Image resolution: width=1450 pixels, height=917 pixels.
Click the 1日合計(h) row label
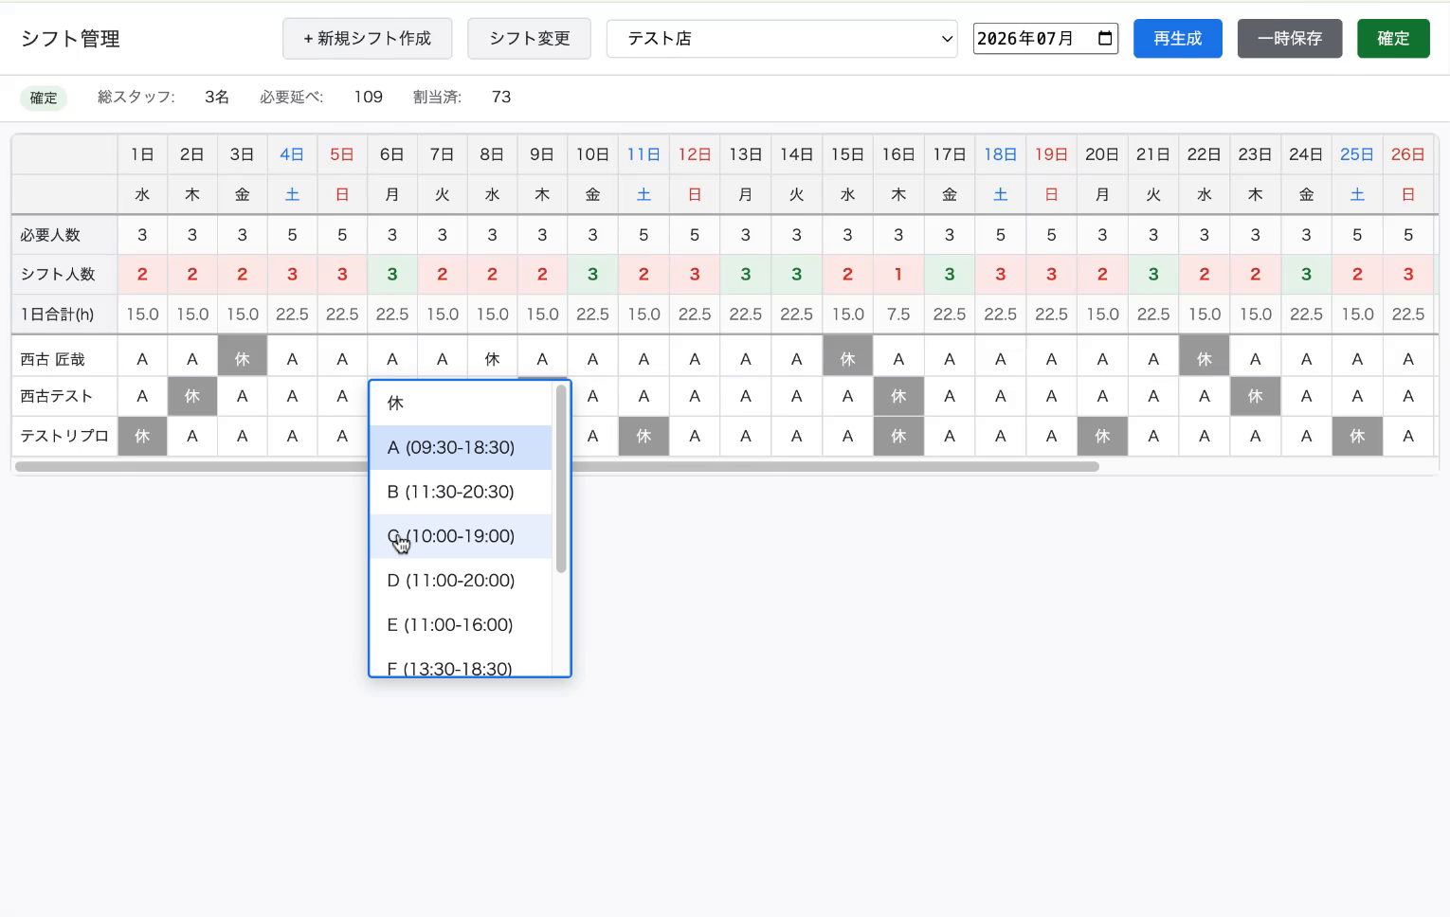tap(58, 314)
